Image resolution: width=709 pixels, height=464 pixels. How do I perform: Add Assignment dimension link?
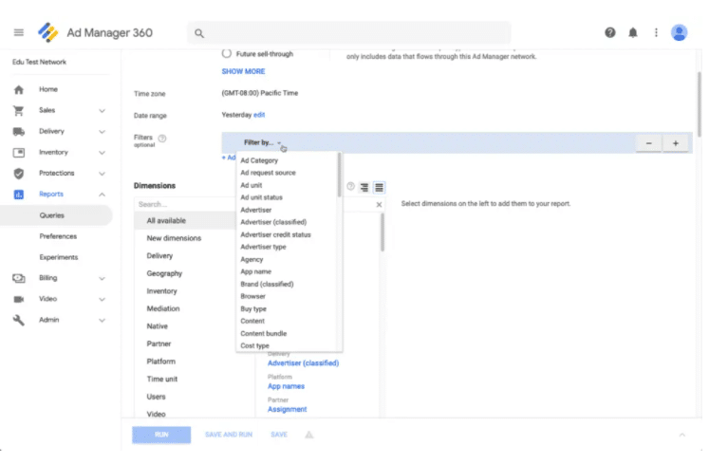[288, 409]
